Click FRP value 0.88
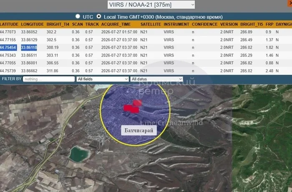Image resolution: width=292 pixels, height=192 pixels. 269,63
